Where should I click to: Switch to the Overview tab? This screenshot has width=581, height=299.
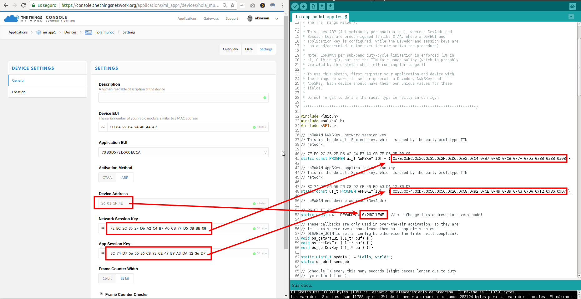(230, 49)
